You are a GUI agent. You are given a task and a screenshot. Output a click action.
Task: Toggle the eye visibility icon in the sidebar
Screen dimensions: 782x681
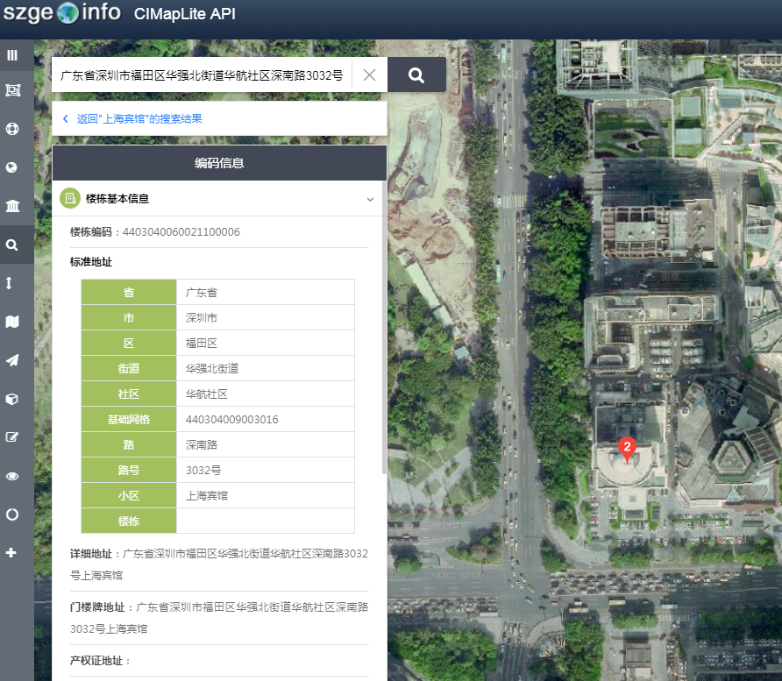coord(12,476)
